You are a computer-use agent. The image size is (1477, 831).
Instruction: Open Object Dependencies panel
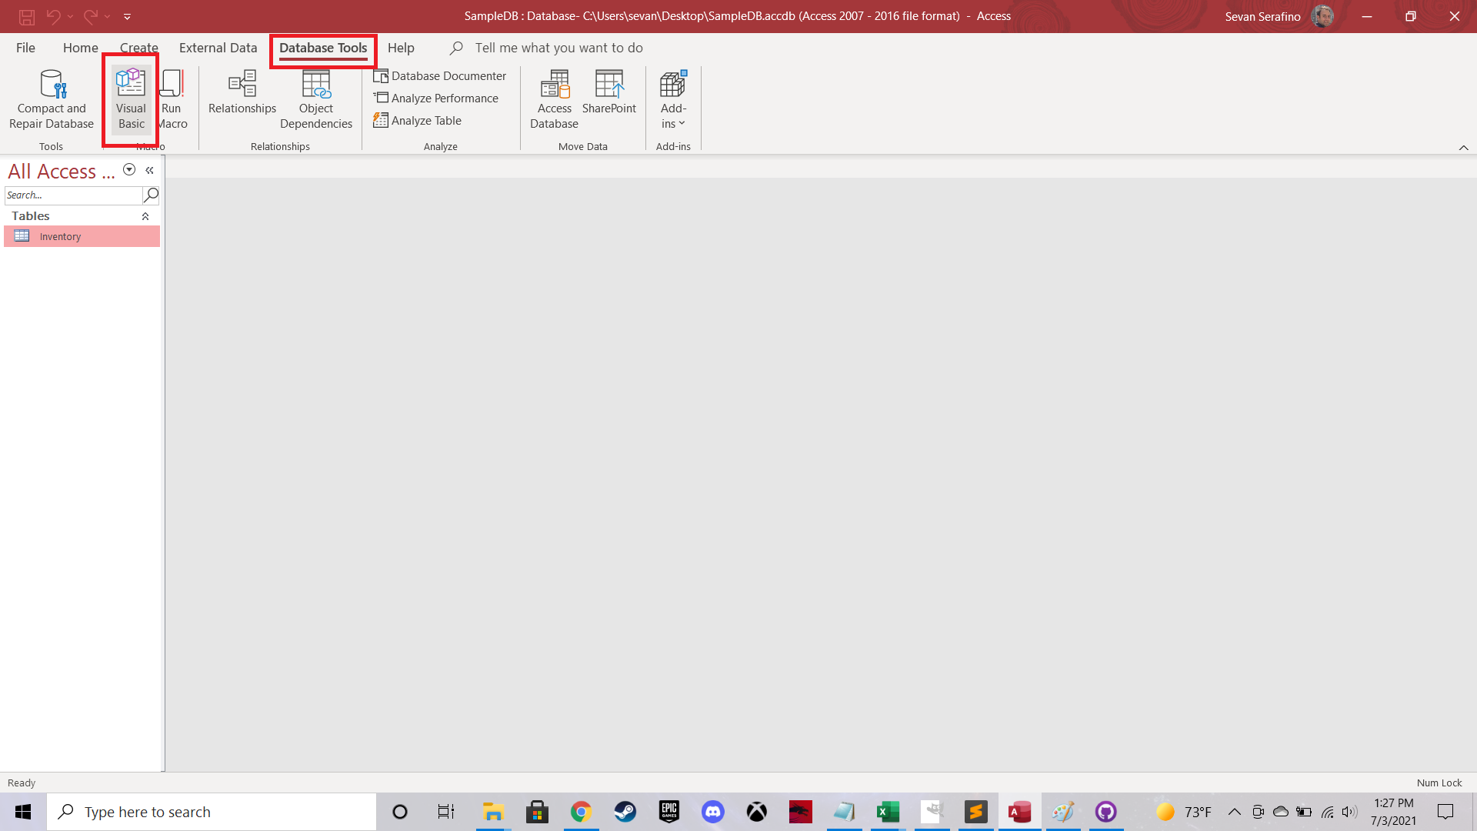pos(315,98)
